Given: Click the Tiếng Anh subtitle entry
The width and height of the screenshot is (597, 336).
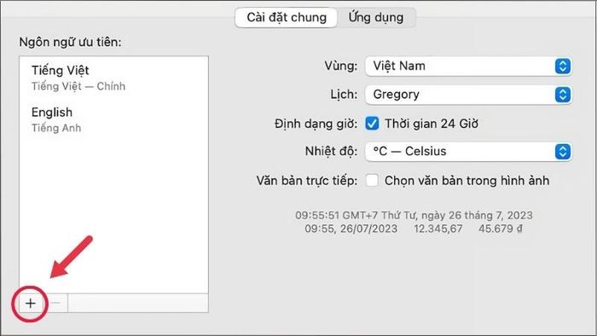Looking at the screenshot, I should coord(56,128).
